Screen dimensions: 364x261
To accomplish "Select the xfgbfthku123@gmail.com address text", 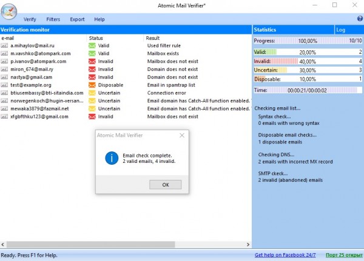I will point(39,117).
